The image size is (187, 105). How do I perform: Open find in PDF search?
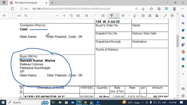click(26, 15)
